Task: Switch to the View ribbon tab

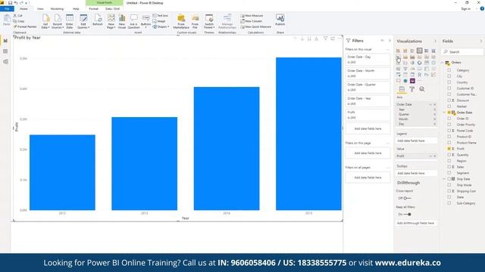Action: click(x=40, y=9)
